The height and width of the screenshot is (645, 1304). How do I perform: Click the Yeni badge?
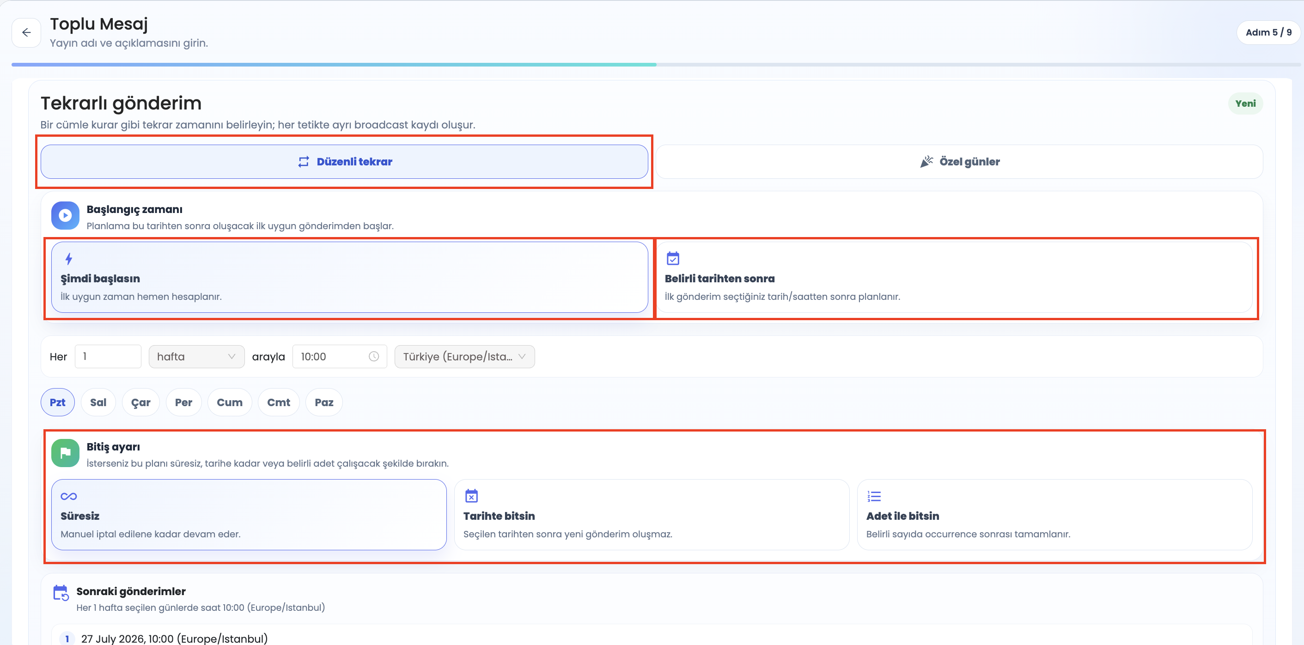(1245, 103)
